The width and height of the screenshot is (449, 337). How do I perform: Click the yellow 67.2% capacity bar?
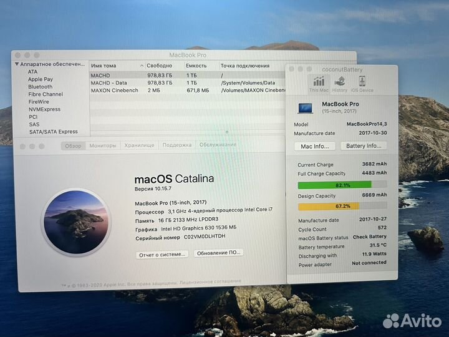tap(342, 206)
